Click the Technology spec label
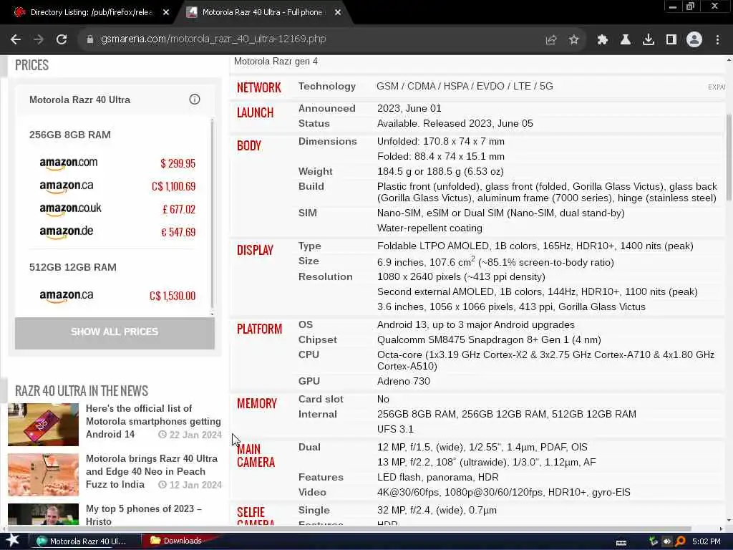 (326, 86)
